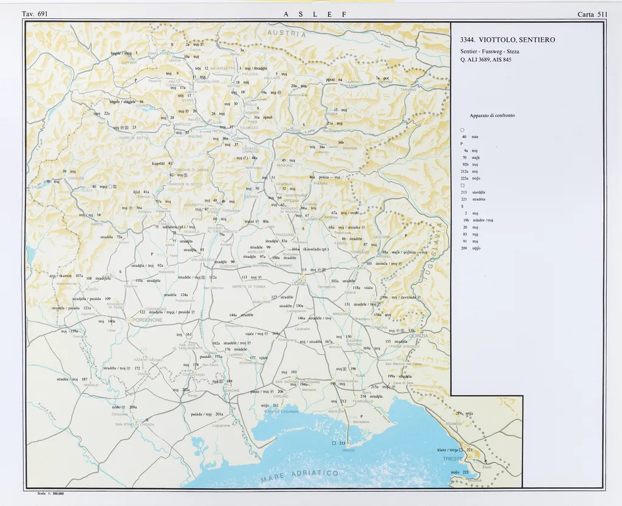This screenshot has width=622, height=506.
Task: Select the 'Scala 1: 300.000' scale text
Action: click(51, 494)
